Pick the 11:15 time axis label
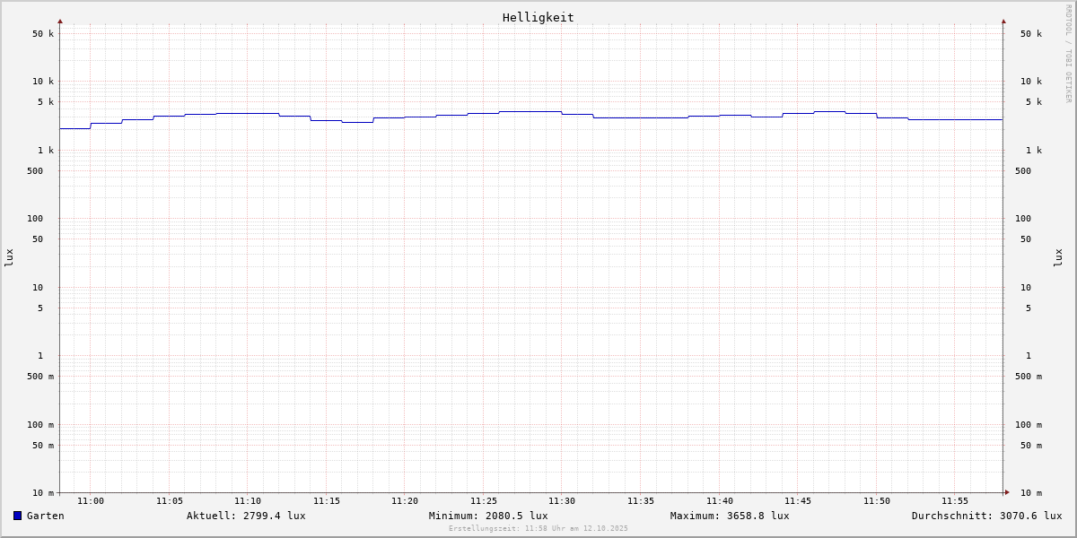 [x=327, y=501]
